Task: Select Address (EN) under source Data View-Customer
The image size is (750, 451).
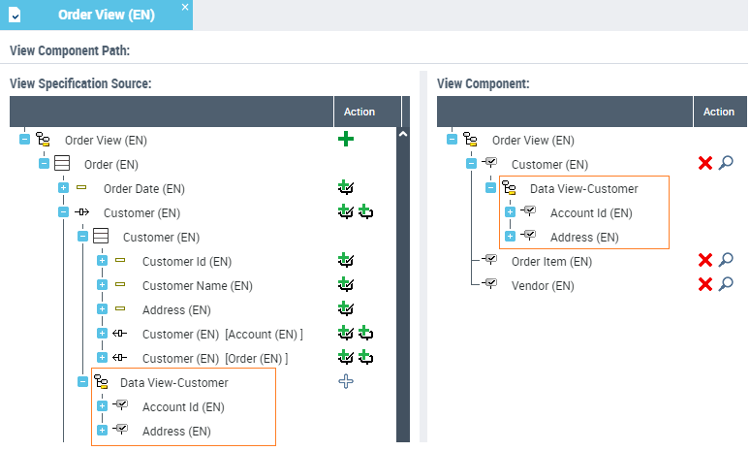Action: point(176,431)
